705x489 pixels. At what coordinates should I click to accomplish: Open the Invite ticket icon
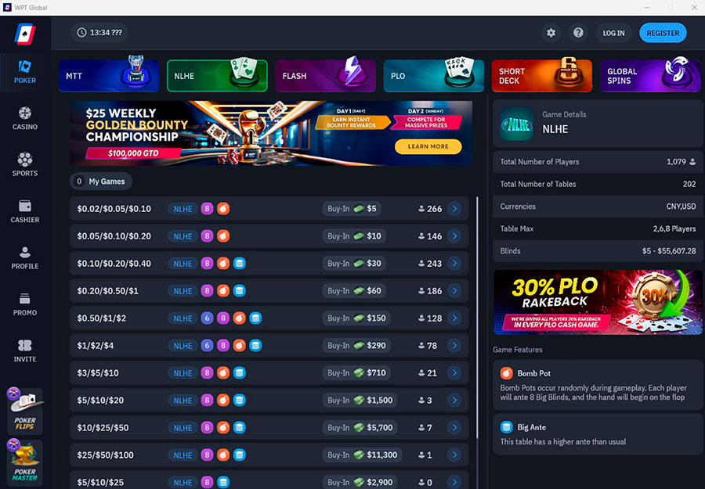(x=25, y=345)
